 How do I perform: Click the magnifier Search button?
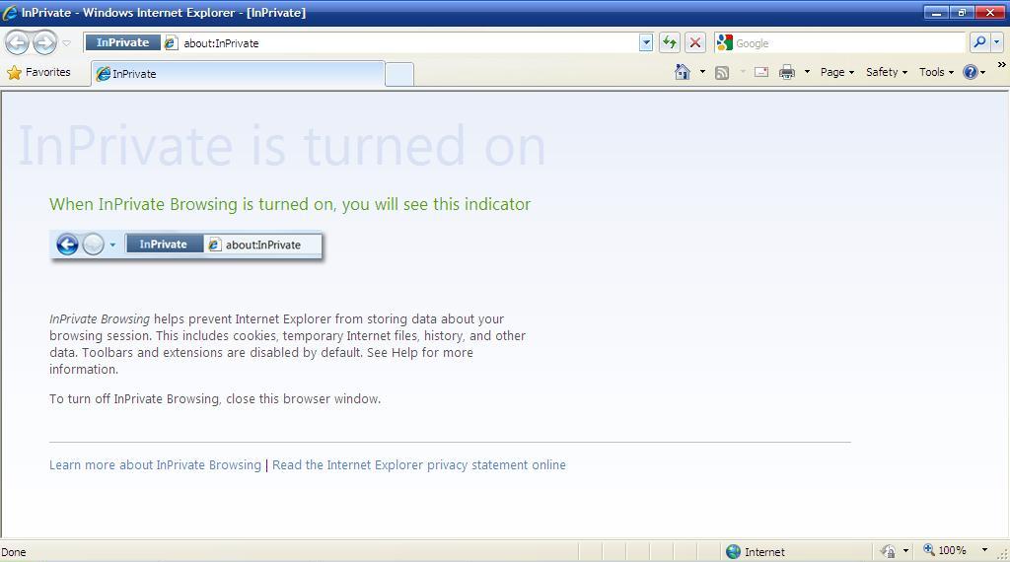pyautogui.click(x=979, y=42)
